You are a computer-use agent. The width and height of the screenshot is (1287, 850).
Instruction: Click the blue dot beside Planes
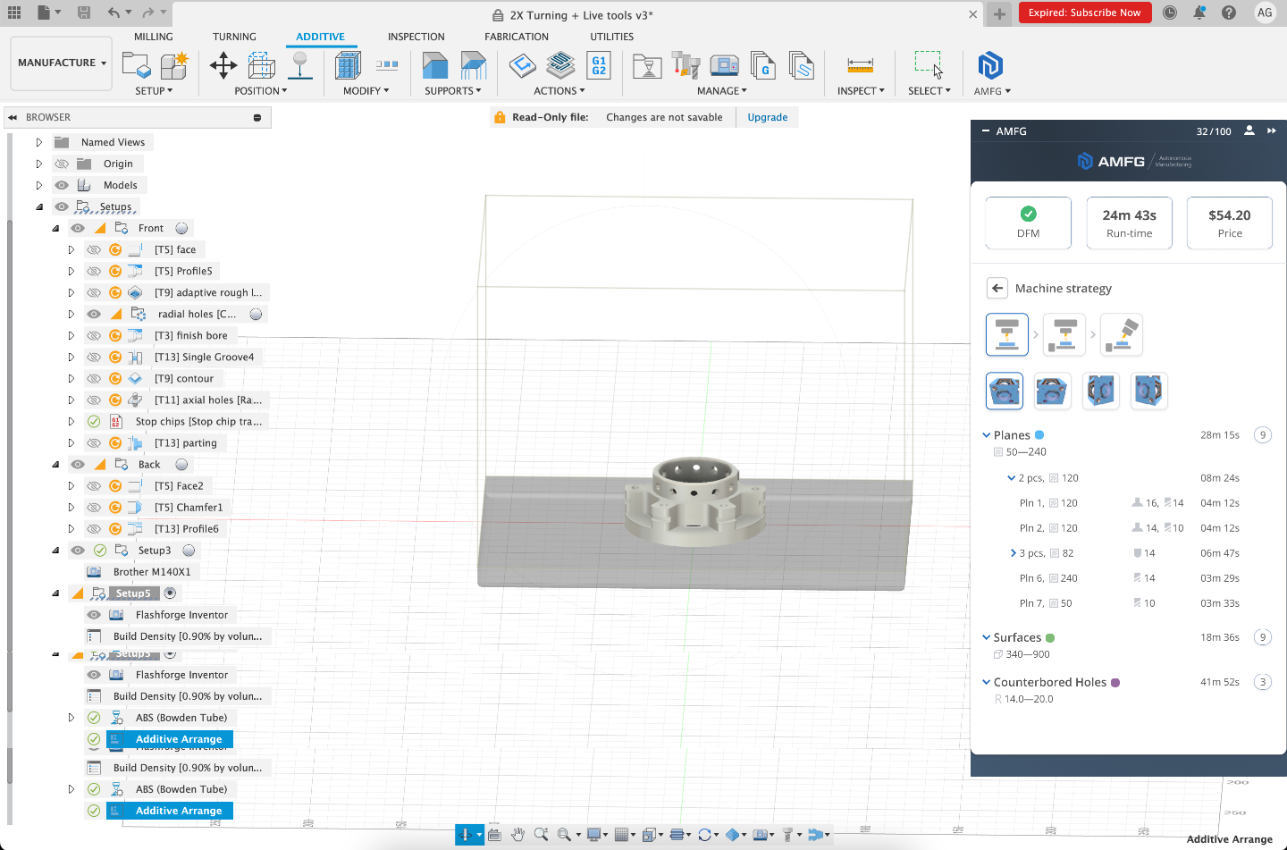click(x=1039, y=435)
